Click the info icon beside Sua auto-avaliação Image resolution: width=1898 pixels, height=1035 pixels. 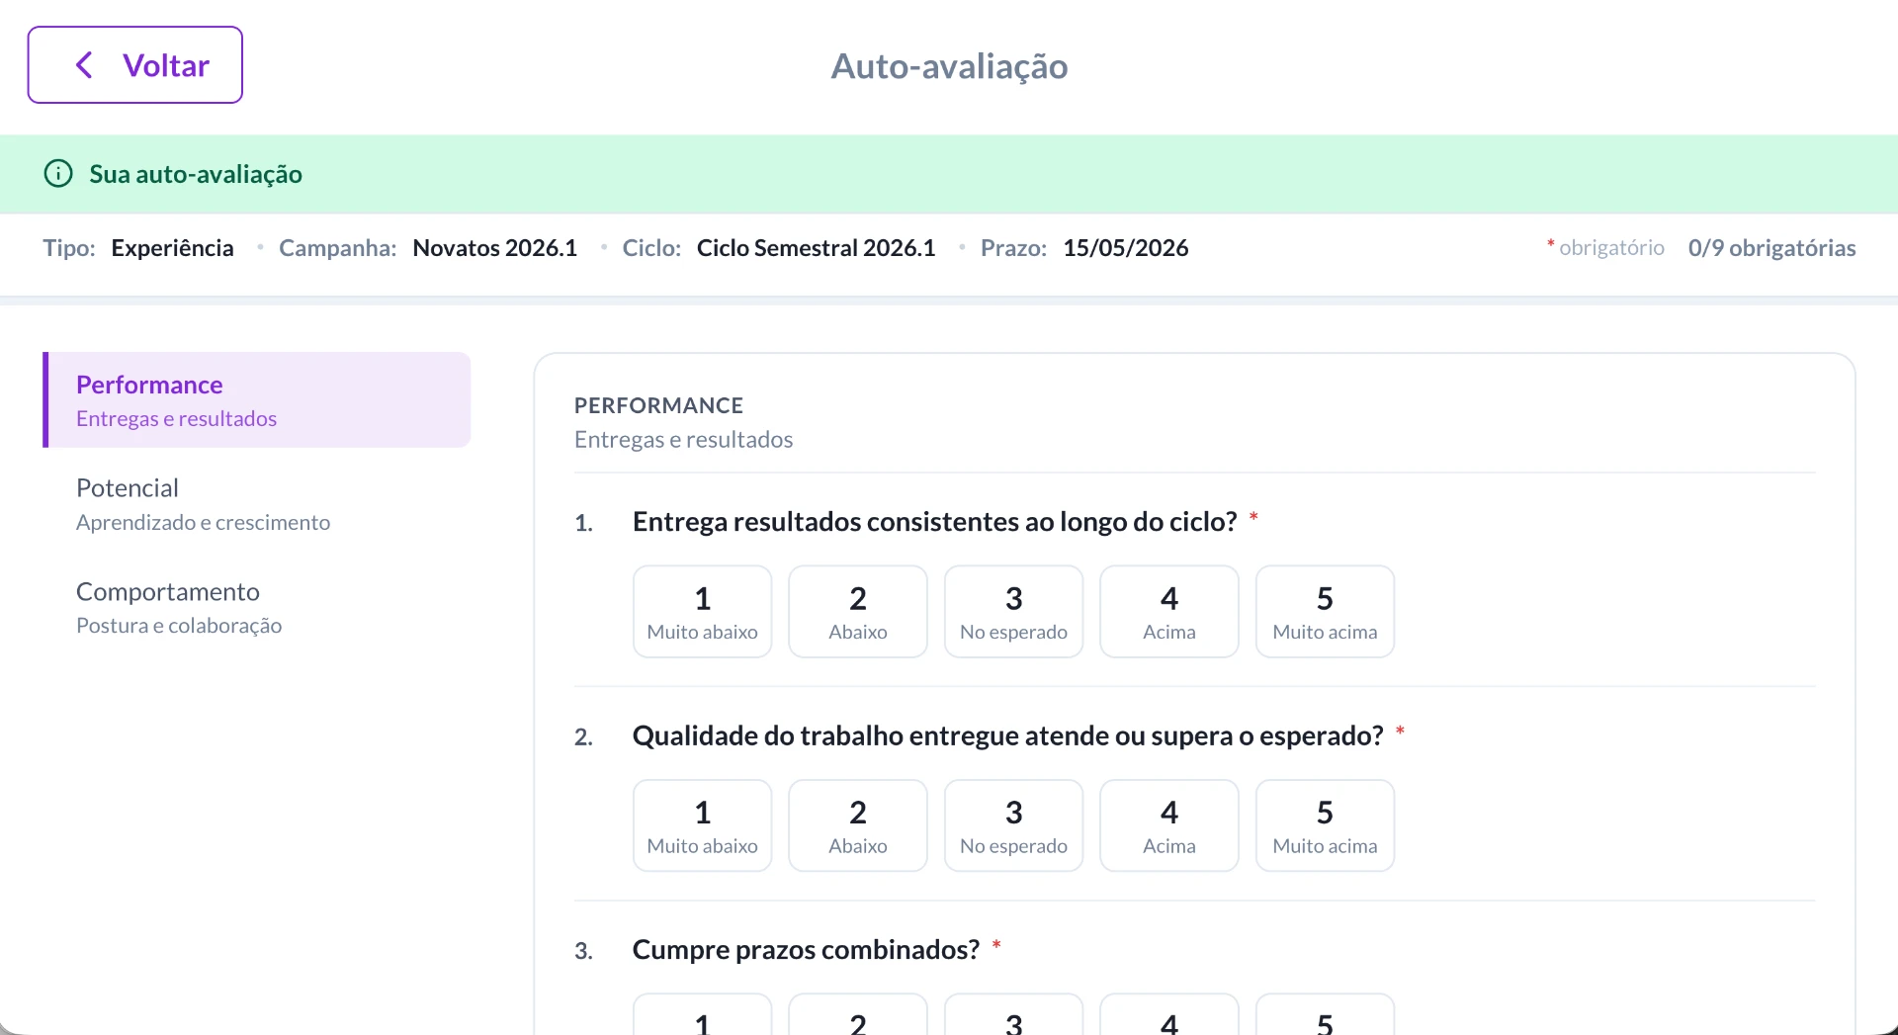[x=58, y=174]
